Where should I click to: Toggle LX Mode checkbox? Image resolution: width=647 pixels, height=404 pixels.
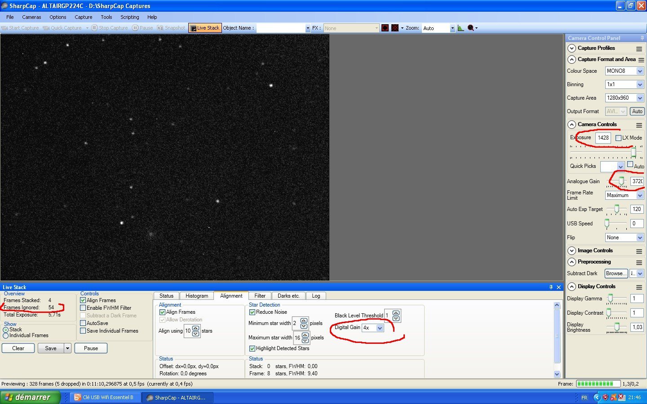pos(618,138)
